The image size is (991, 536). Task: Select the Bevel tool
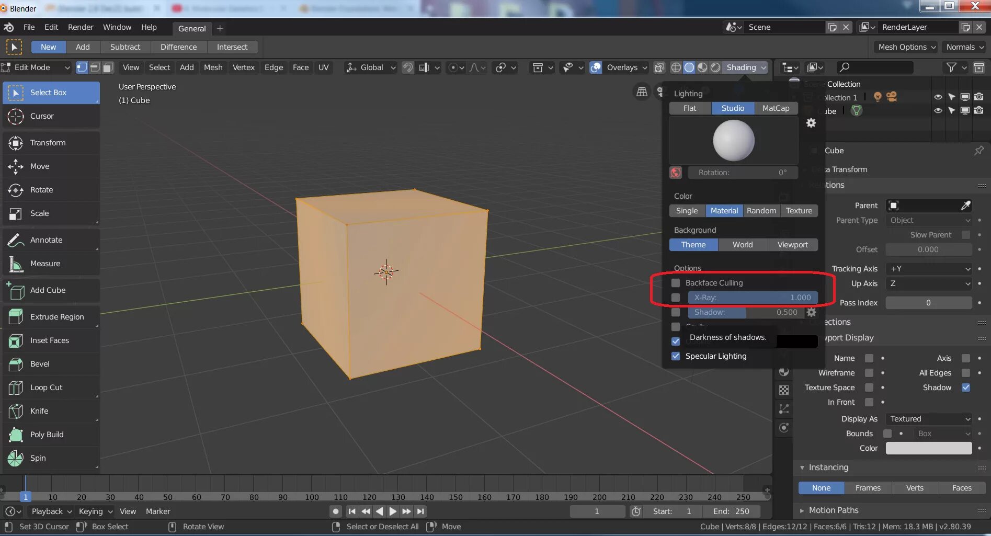coord(51,364)
